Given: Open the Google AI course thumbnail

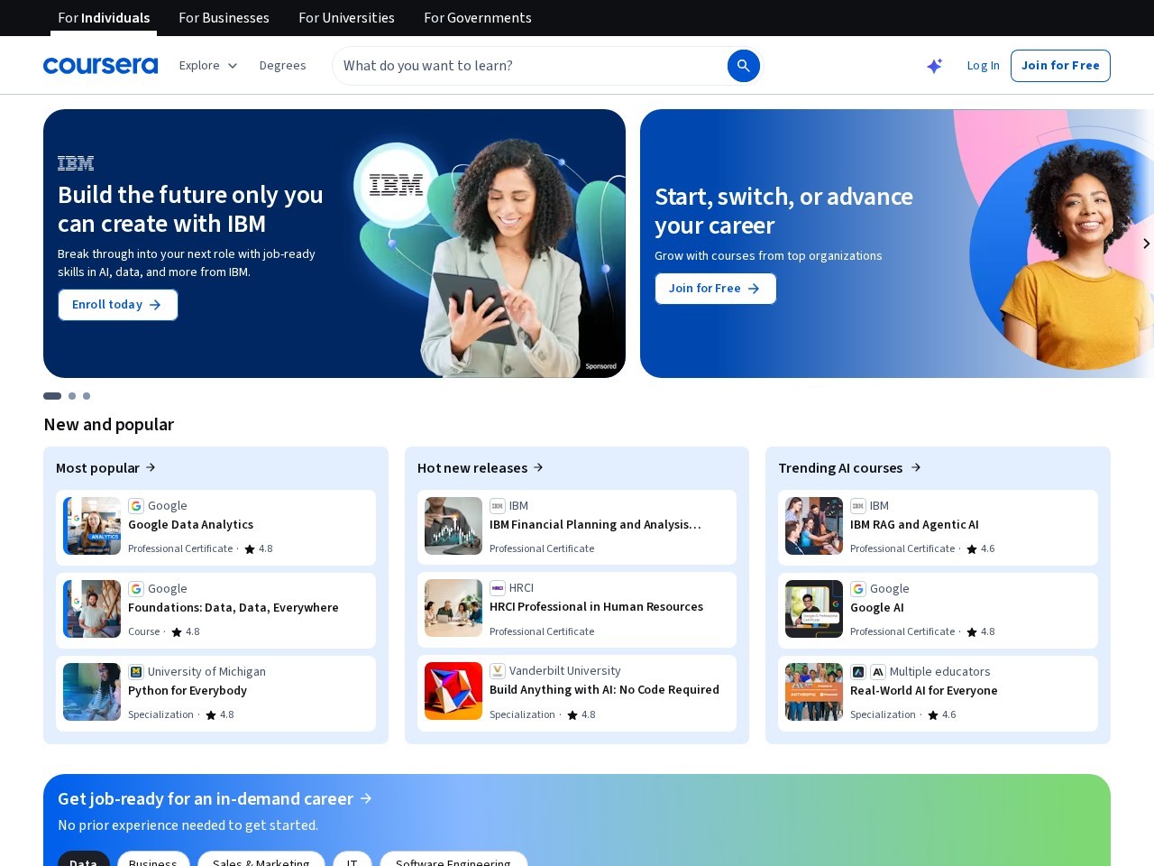Looking at the screenshot, I should (x=814, y=609).
